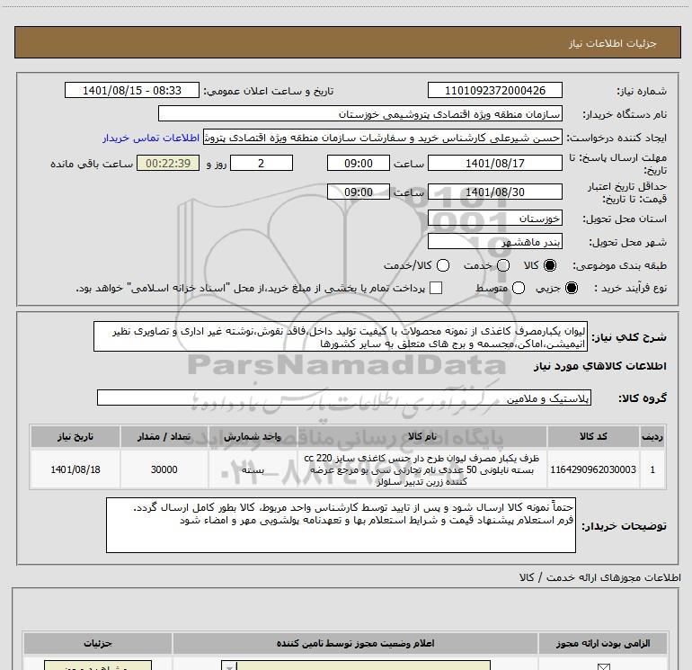
Task: Toggle the اسناد خزانه اسلامی payment checkbox
Action: pyautogui.click(x=436, y=288)
